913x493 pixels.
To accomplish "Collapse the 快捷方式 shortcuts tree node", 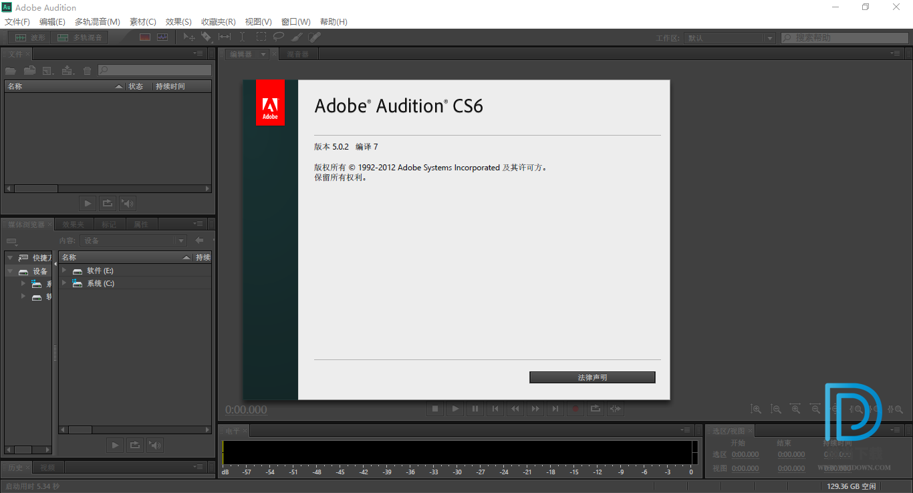I will [11, 258].
